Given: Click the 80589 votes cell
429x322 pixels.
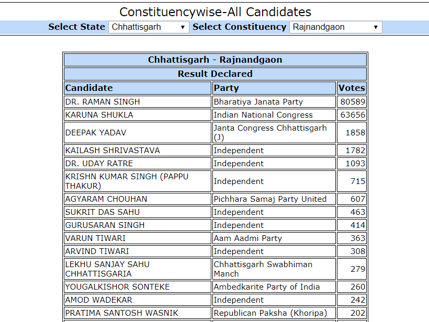Looking at the screenshot, I should pyautogui.click(x=352, y=102).
